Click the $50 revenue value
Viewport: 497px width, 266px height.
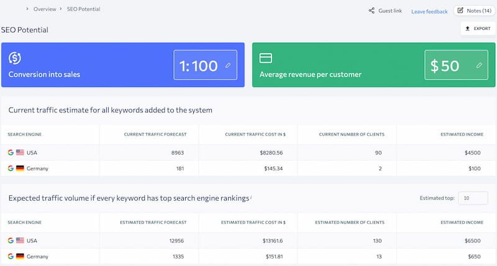(x=445, y=66)
